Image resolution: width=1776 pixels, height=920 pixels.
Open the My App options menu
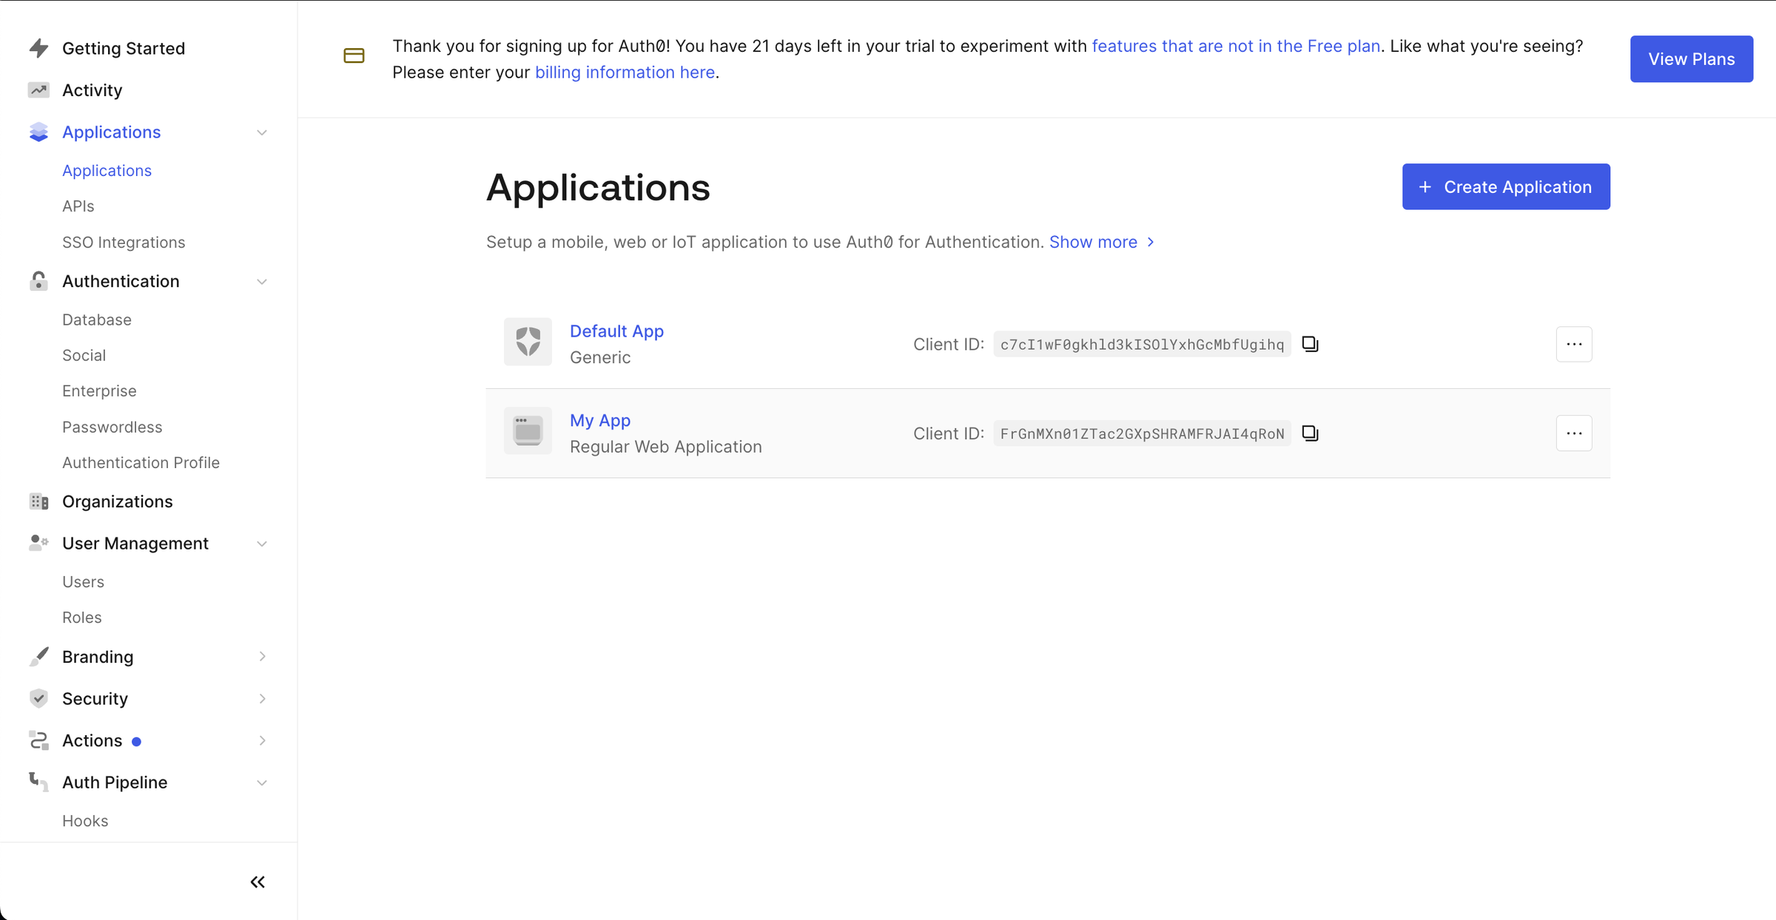point(1574,433)
